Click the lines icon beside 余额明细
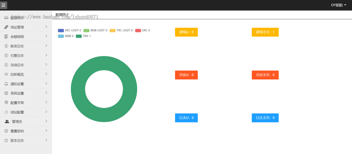 click(x=6, y=37)
